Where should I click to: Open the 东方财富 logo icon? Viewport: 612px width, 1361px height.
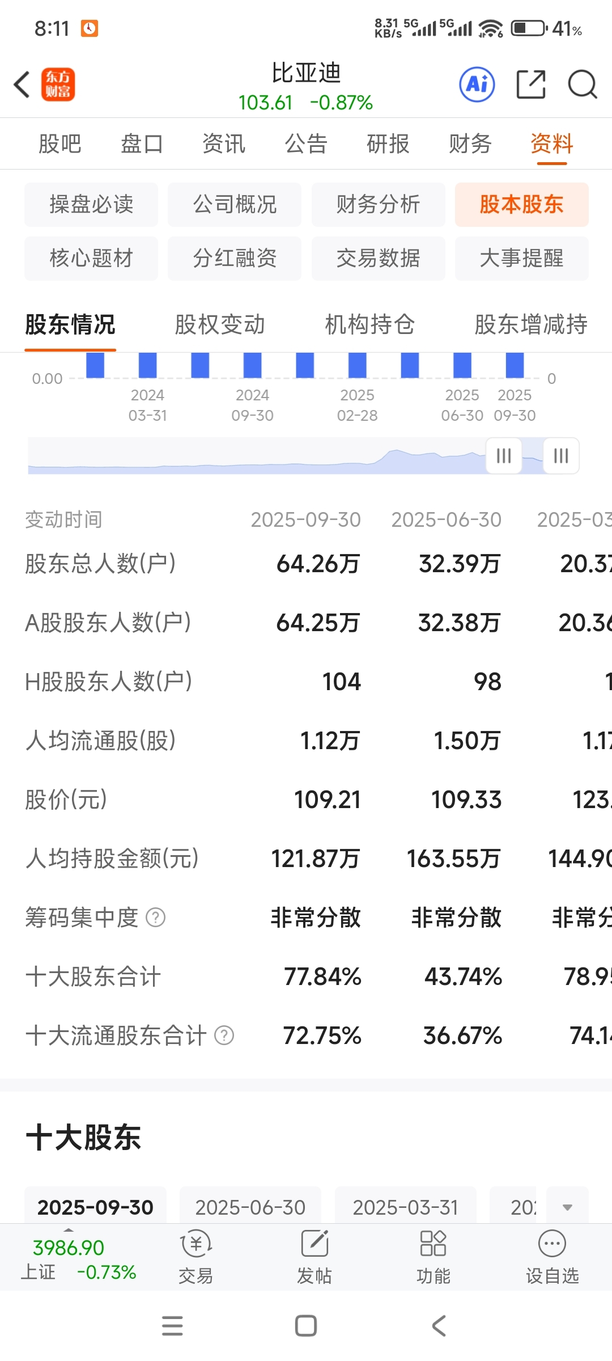(x=58, y=85)
